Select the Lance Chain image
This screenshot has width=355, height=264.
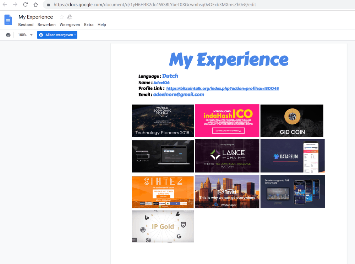(x=227, y=156)
